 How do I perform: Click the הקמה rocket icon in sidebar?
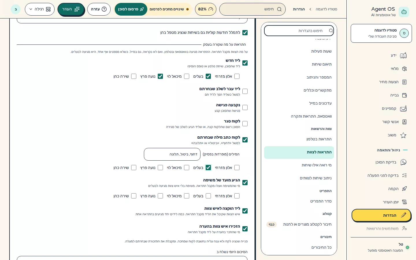coord(404,189)
